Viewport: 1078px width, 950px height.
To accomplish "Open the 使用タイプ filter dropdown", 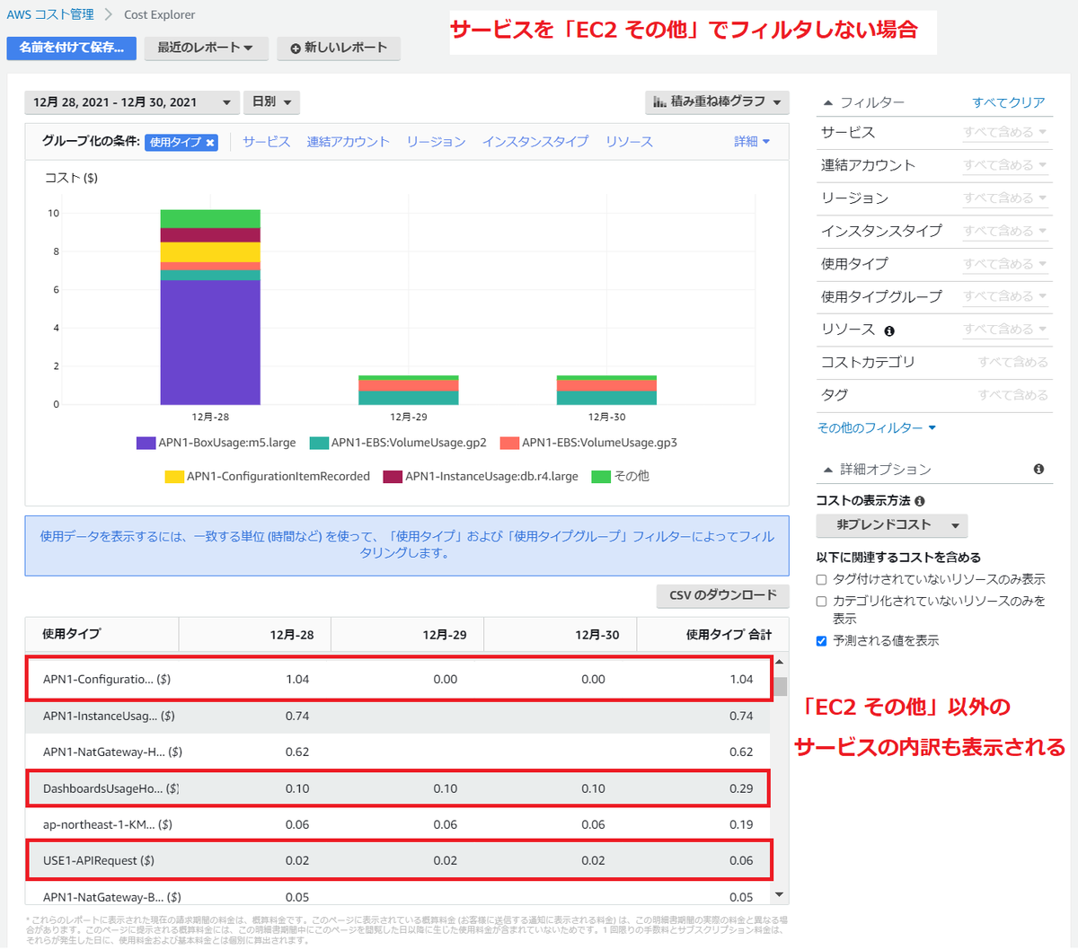I will [x=1005, y=264].
